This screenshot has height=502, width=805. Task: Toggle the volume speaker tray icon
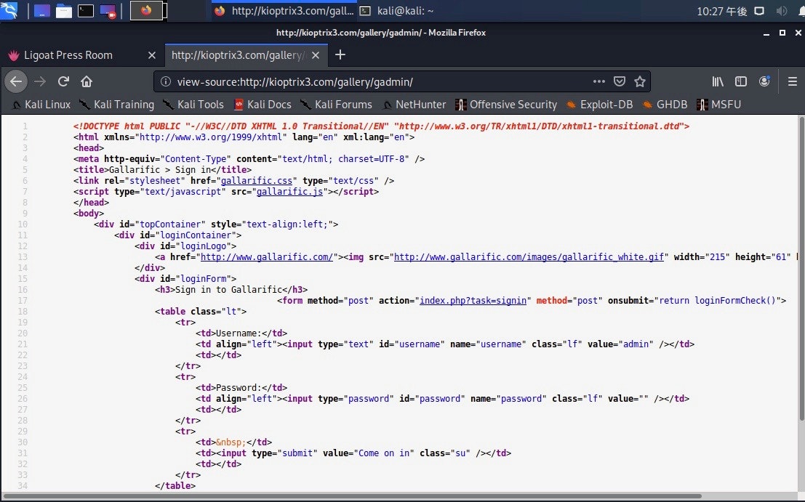click(782, 11)
